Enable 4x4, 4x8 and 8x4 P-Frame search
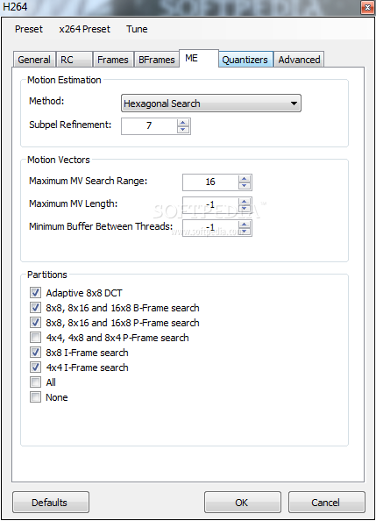Image resolution: width=376 pixels, height=521 pixels. coord(36,338)
